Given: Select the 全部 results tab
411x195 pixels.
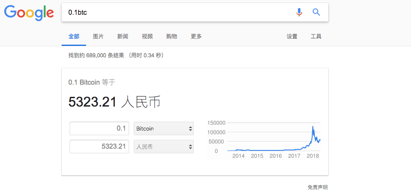Looking at the screenshot, I should (x=74, y=36).
